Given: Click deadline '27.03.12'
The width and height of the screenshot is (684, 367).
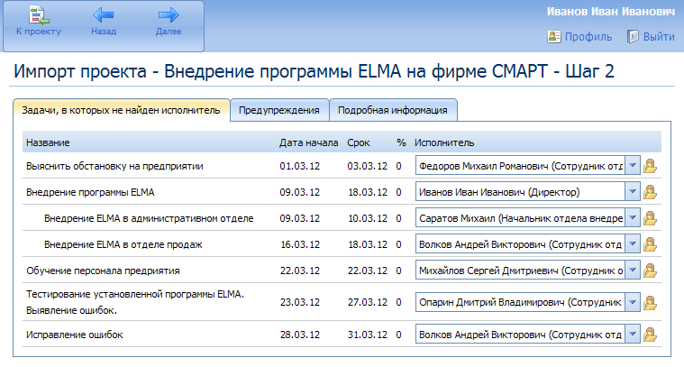Looking at the screenshot, I should point(368,302).
